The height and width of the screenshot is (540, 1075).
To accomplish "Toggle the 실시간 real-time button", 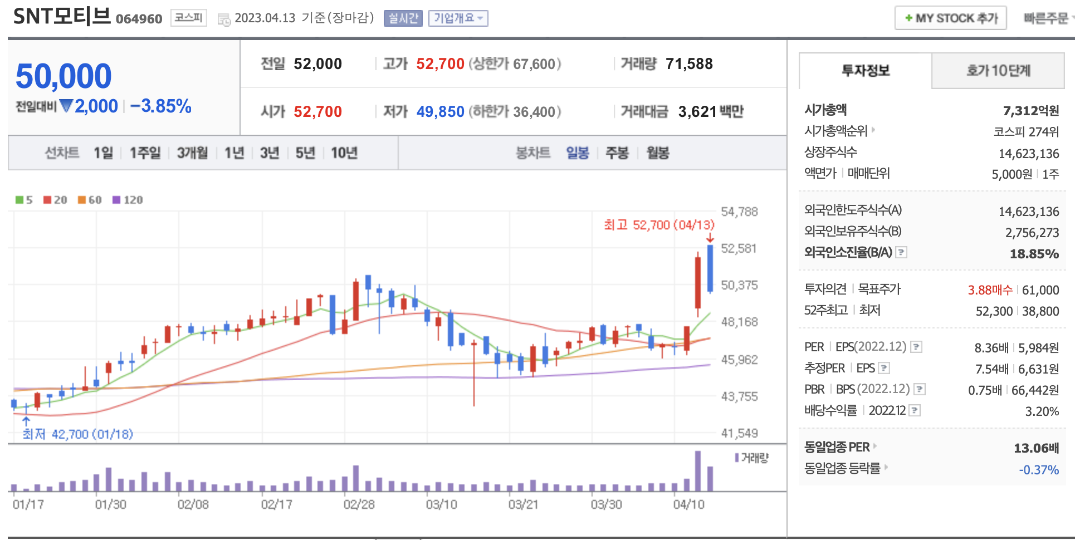I will (x=403, y=18).
